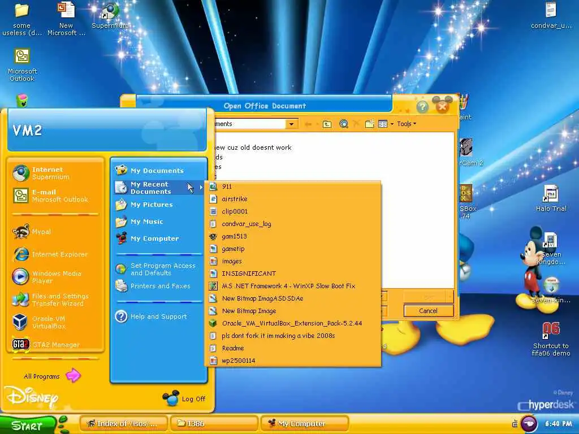Screen dimensions: 579x434
Task: Open Look in dropdown in Open Office Document
Action: click(291, 124)
